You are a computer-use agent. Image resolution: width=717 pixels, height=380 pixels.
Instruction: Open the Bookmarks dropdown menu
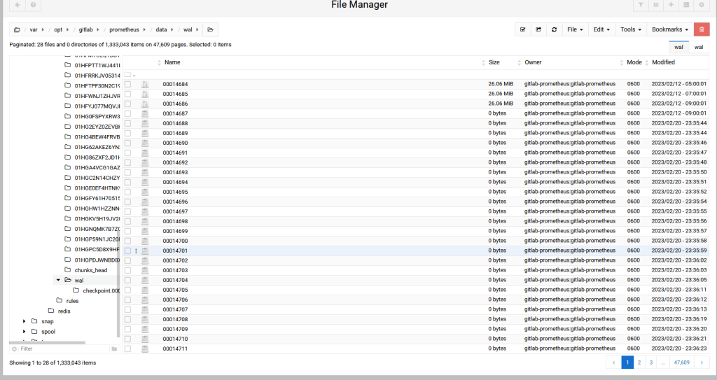click(x=670, y=29)
